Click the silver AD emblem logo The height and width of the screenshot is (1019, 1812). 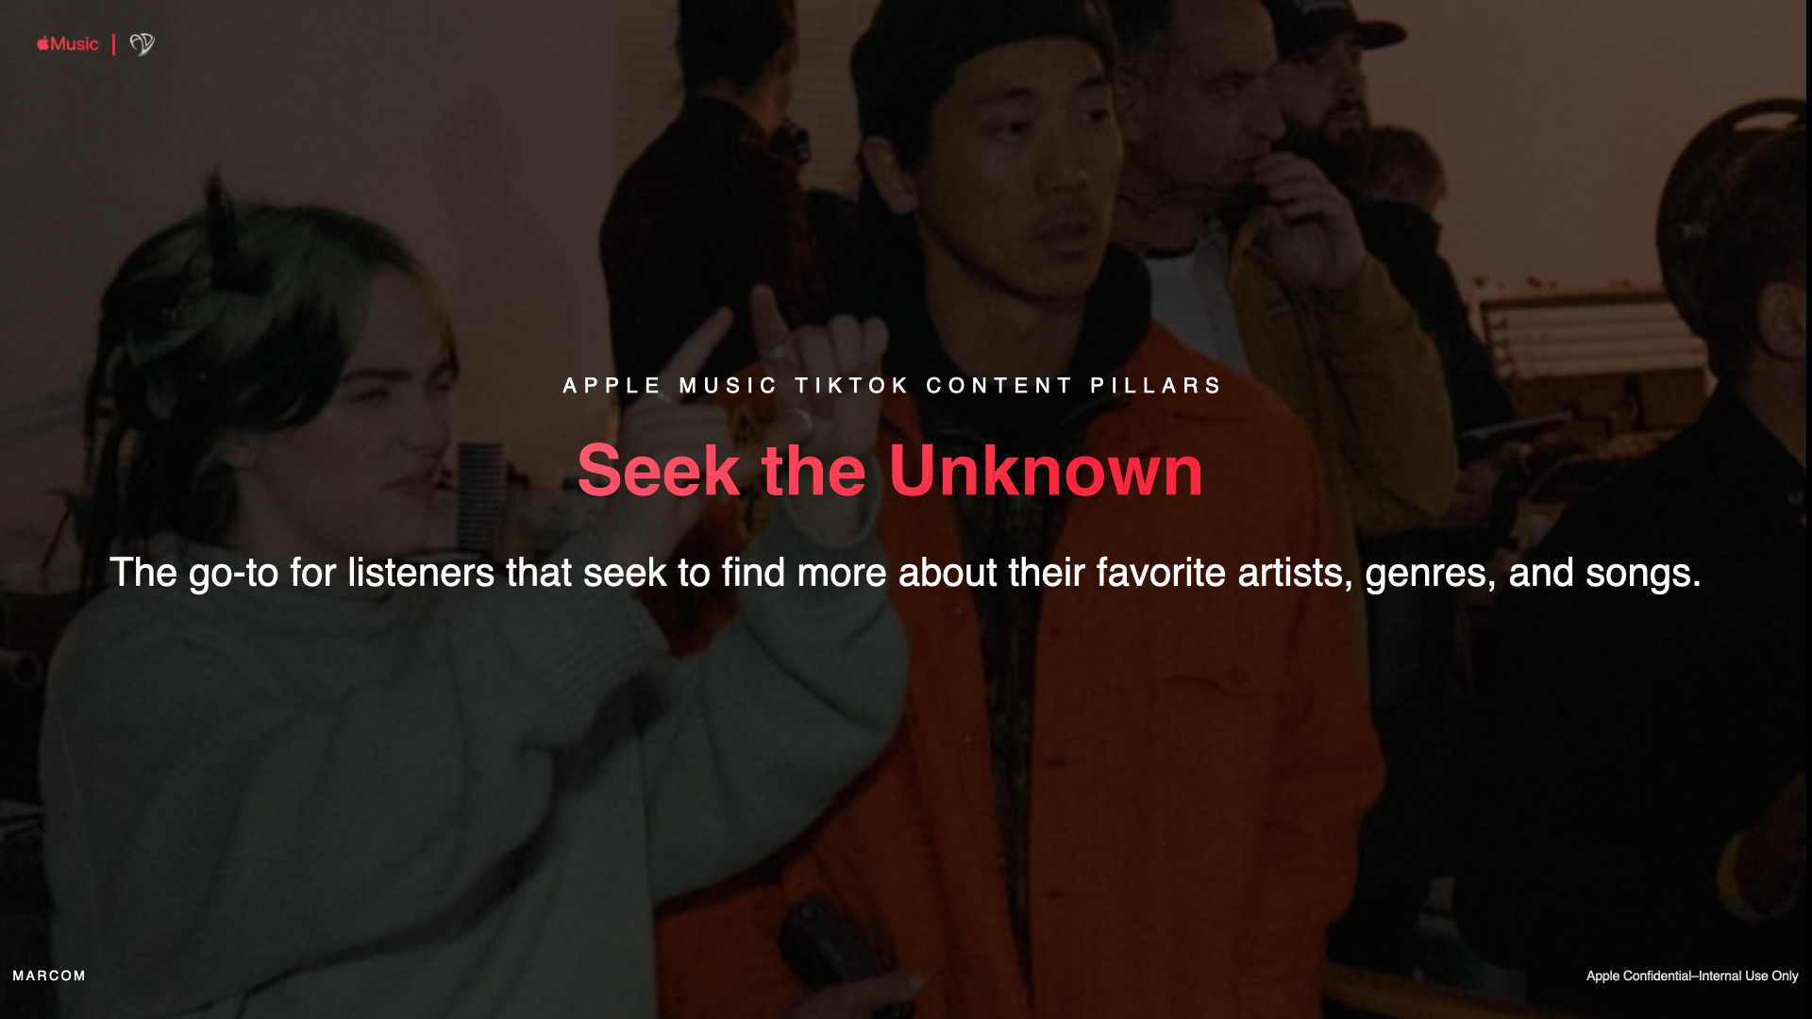(x=142, y=44)
